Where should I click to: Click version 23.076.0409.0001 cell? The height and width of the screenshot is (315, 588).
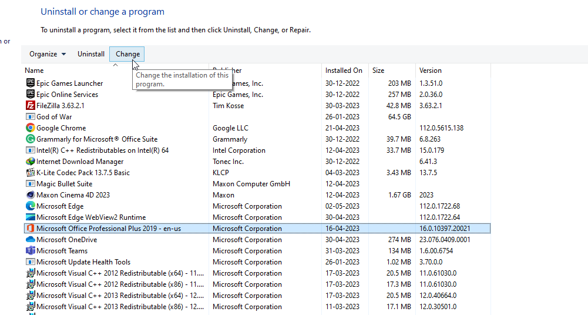(444, 240)
